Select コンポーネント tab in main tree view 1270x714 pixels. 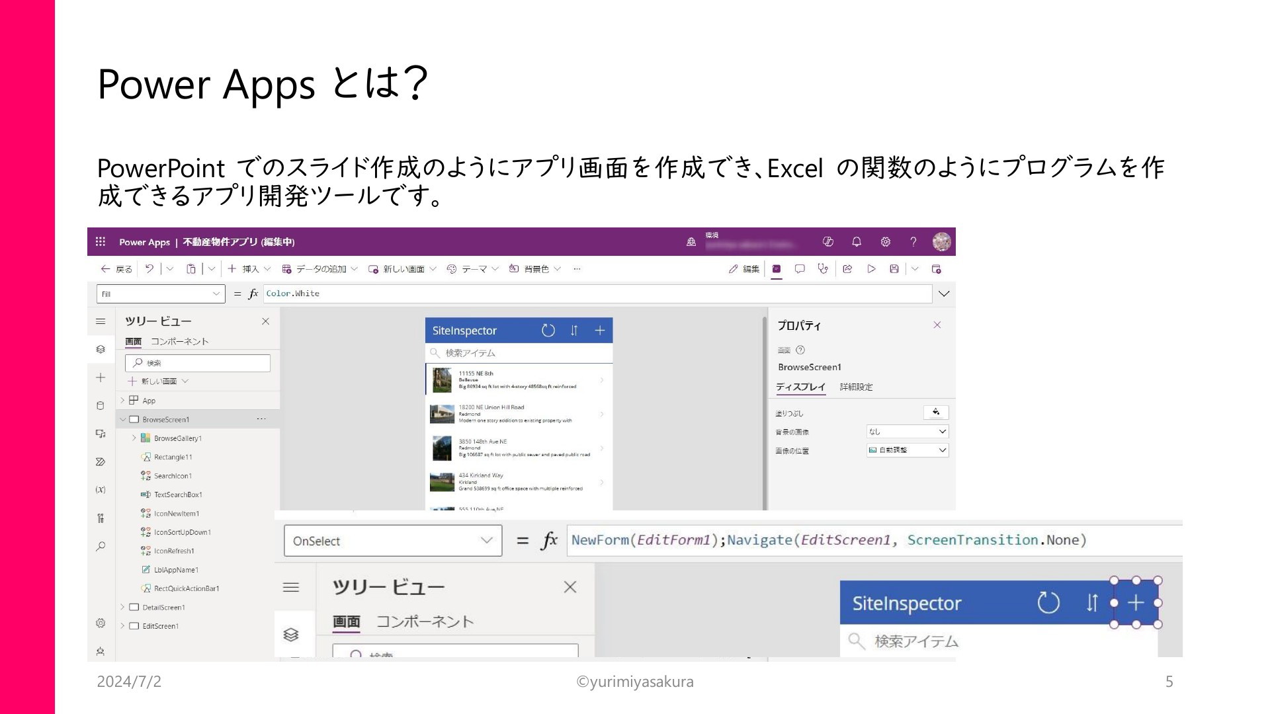(179, 342)
